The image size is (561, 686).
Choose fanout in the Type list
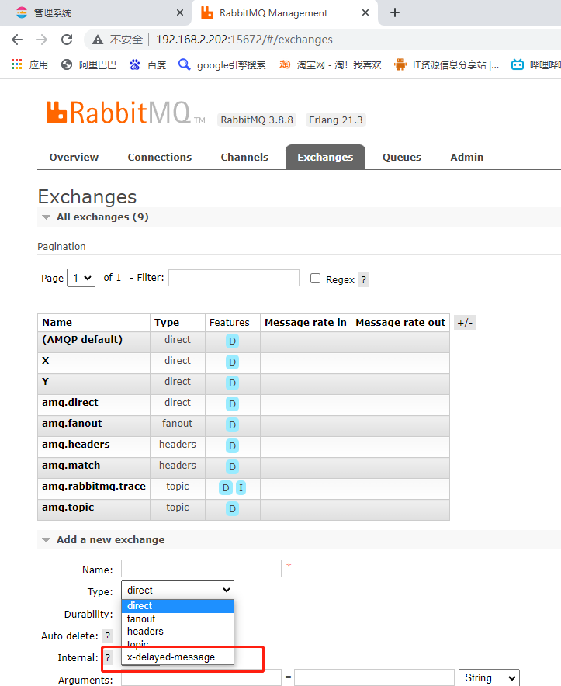[x=178, y=619]
